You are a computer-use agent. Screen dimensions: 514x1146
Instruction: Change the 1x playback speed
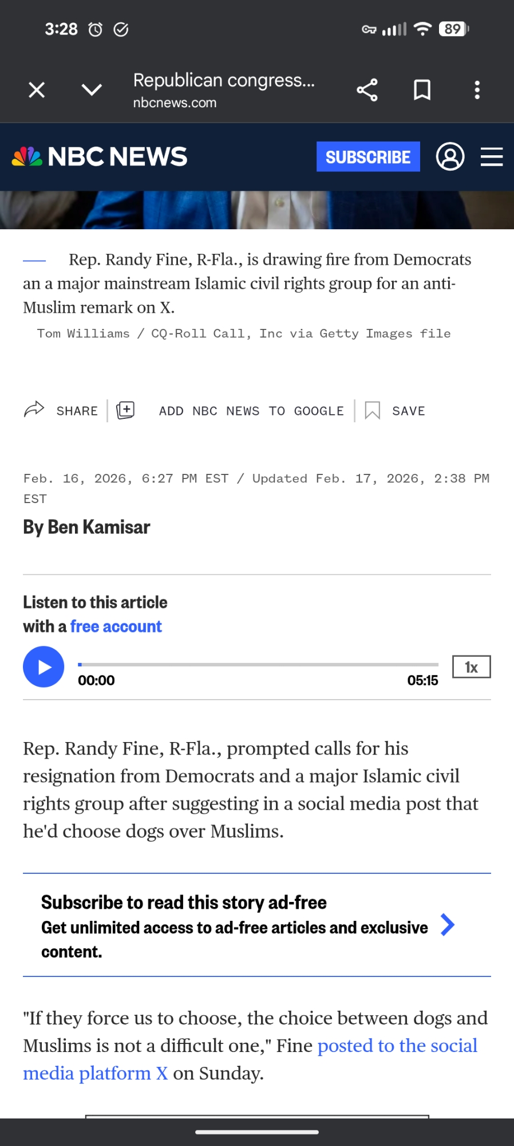[x=471, y=667]
